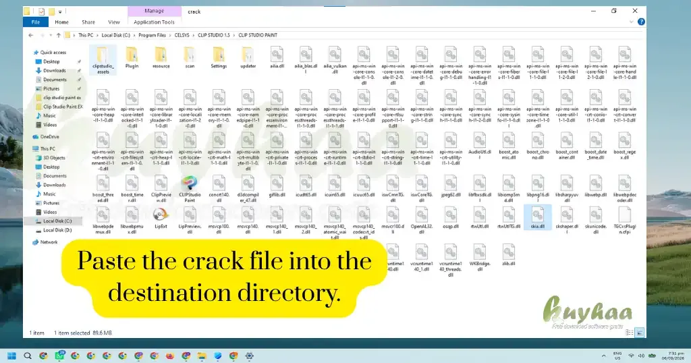Select the osqp.dll file
Viewport: 691px width, 363px height.
tap(450, 219)
